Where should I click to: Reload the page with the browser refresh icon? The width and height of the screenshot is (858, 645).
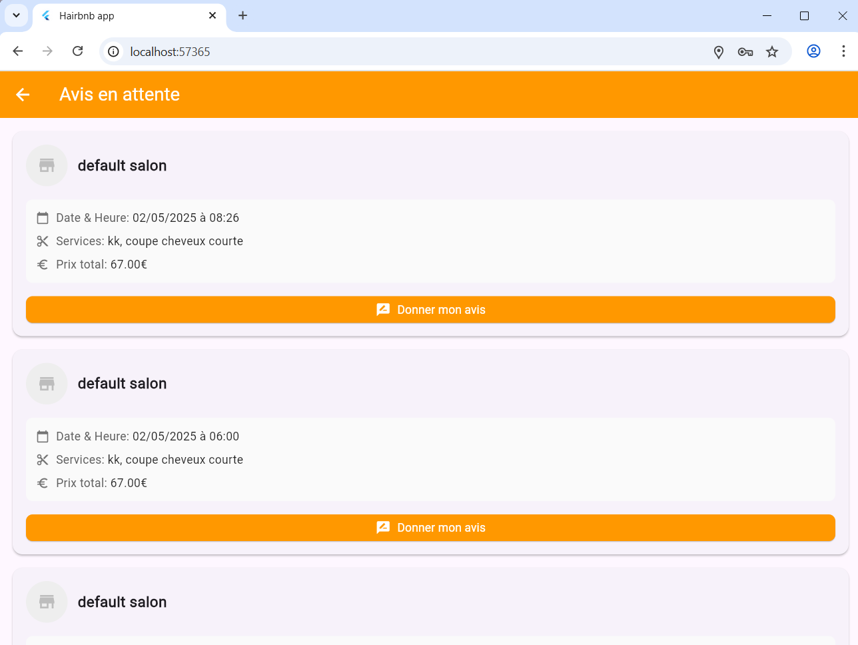coord(78,51)
